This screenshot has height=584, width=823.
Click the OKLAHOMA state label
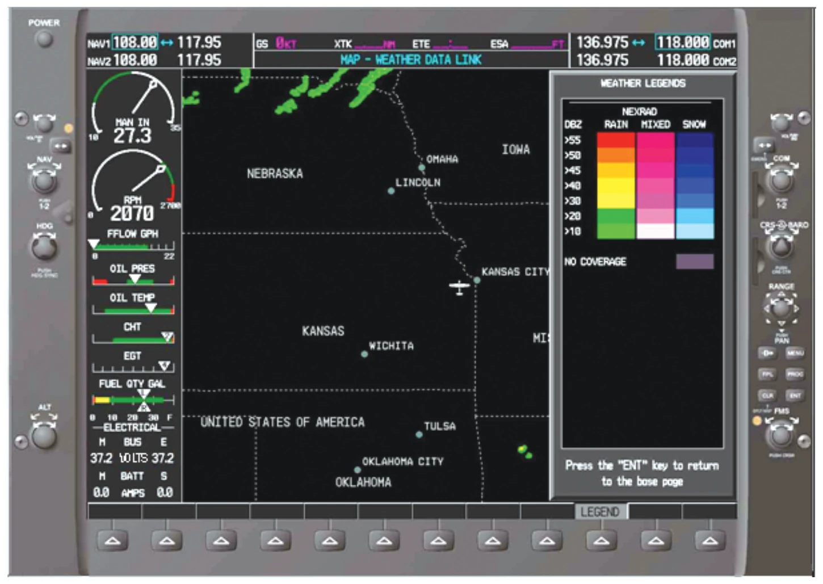pos(363,482)
